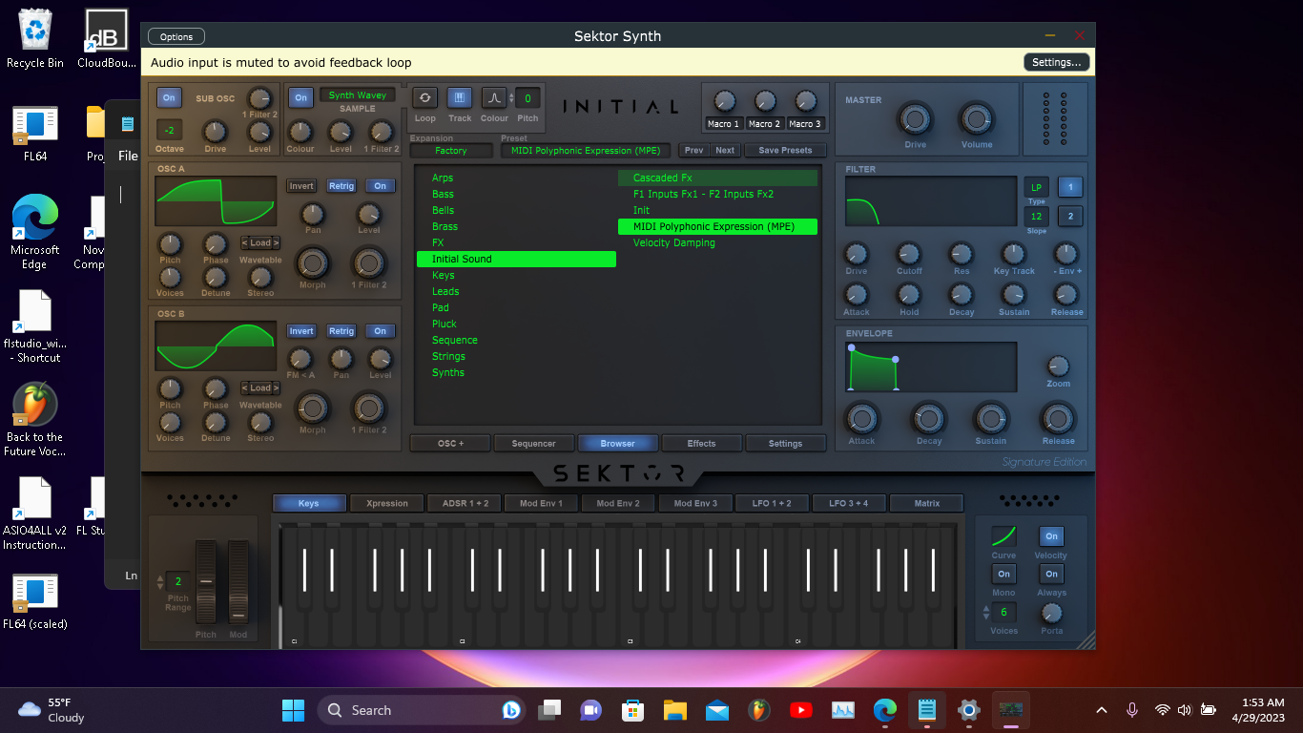Image resolution: width=1303 pixels, height=733 pixels.
Task: Click the Master Volume knob
Action: click(x=976, y=119)
